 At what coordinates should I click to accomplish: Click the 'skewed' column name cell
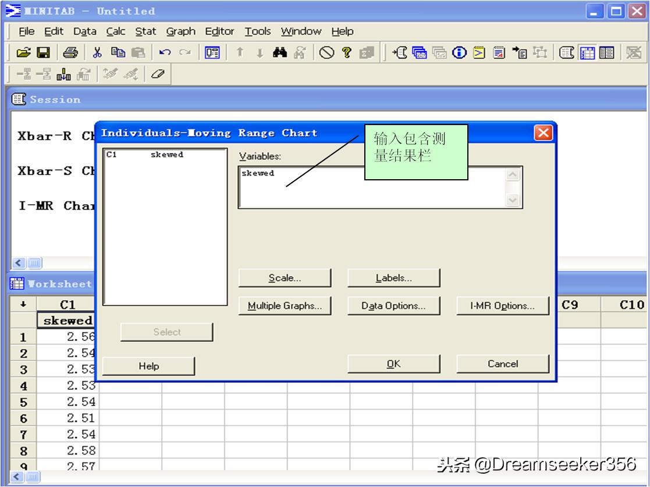tap(67, 321)
